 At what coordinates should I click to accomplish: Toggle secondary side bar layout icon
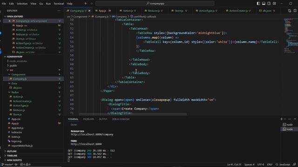[x=269, y=3]
